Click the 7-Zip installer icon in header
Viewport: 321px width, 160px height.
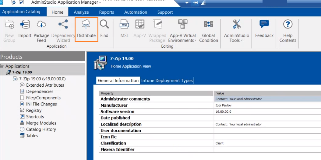click(x=101, y=63)
